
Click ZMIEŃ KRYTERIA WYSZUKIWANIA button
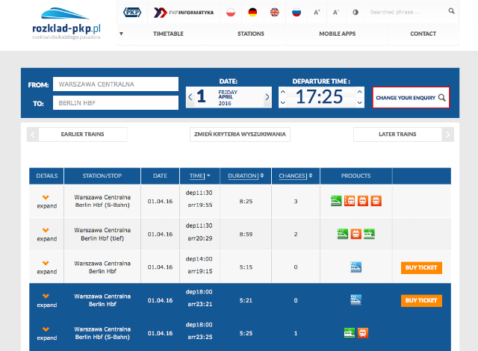(240, 134)
